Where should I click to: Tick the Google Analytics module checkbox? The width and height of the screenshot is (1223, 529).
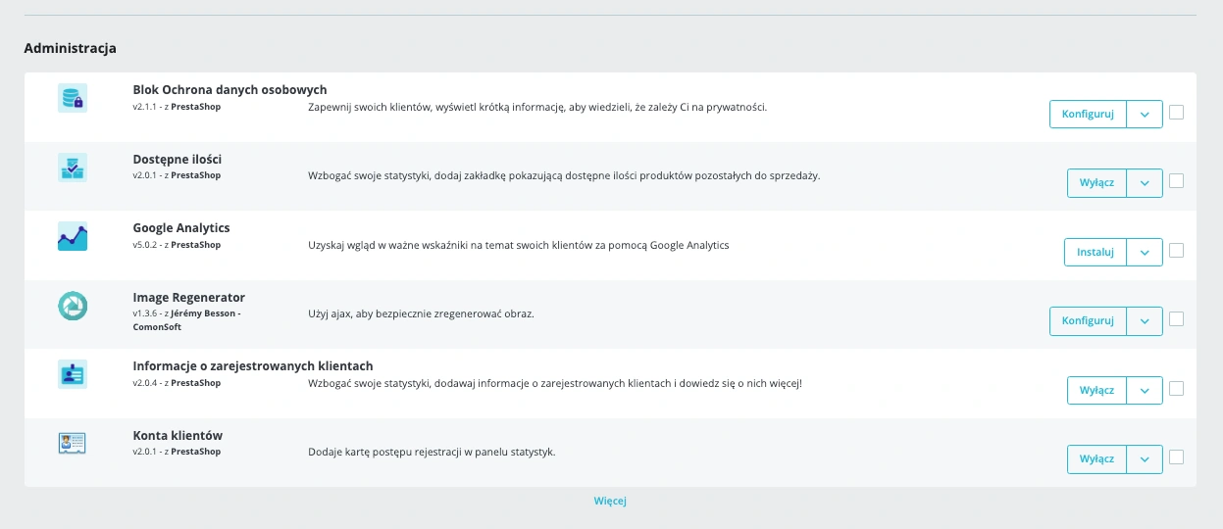pos(1177,251)
